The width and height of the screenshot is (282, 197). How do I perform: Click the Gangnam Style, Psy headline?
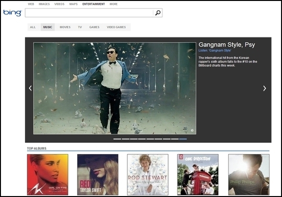[227, 45]
